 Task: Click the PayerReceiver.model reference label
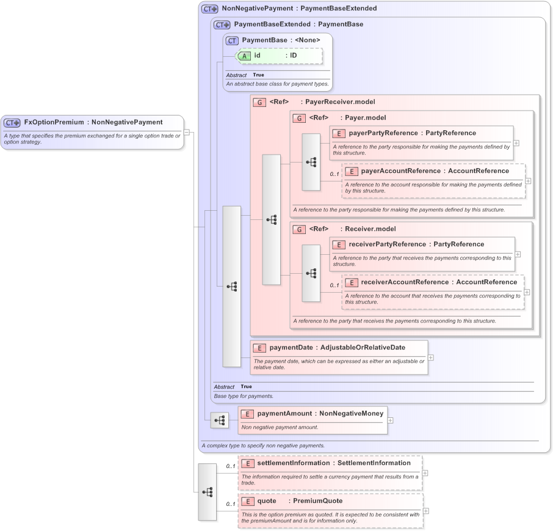pos(322,101)
